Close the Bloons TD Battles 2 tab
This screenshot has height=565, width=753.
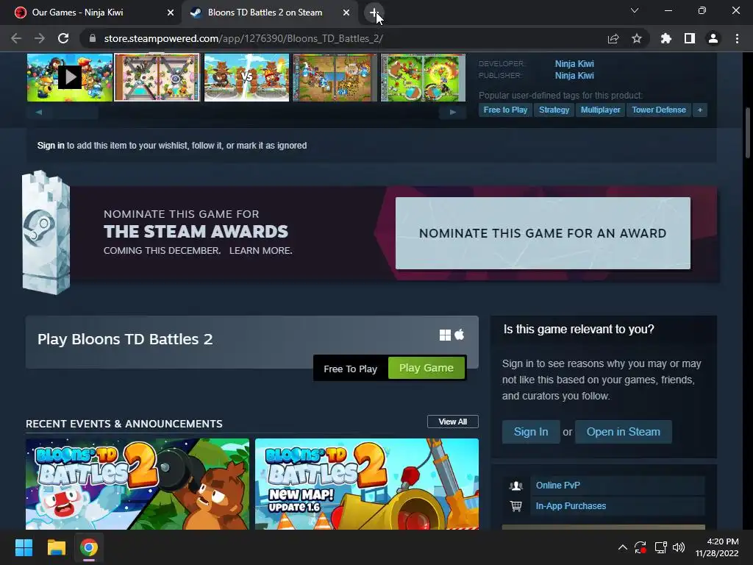click(x=346, y=13)
